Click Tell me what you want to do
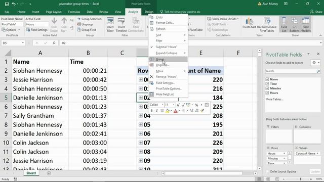 pyautogui.click(x=180, y=12)
